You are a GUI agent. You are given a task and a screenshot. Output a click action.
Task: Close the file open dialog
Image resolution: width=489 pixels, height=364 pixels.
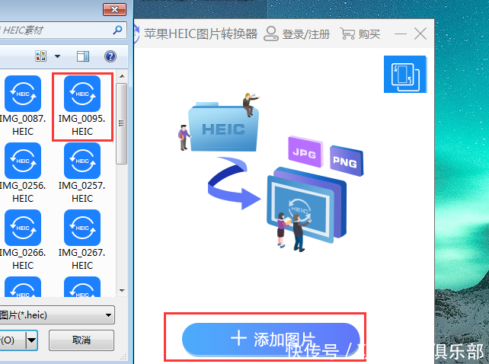coord(114,9)
